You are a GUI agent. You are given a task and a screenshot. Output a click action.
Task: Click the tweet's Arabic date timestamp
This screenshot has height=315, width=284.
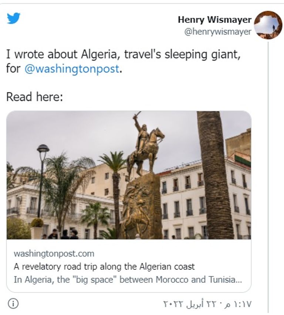[207, 304]
